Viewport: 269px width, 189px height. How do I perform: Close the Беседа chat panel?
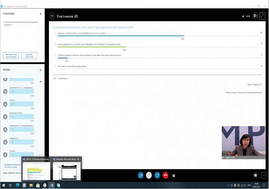pos(41,70)
